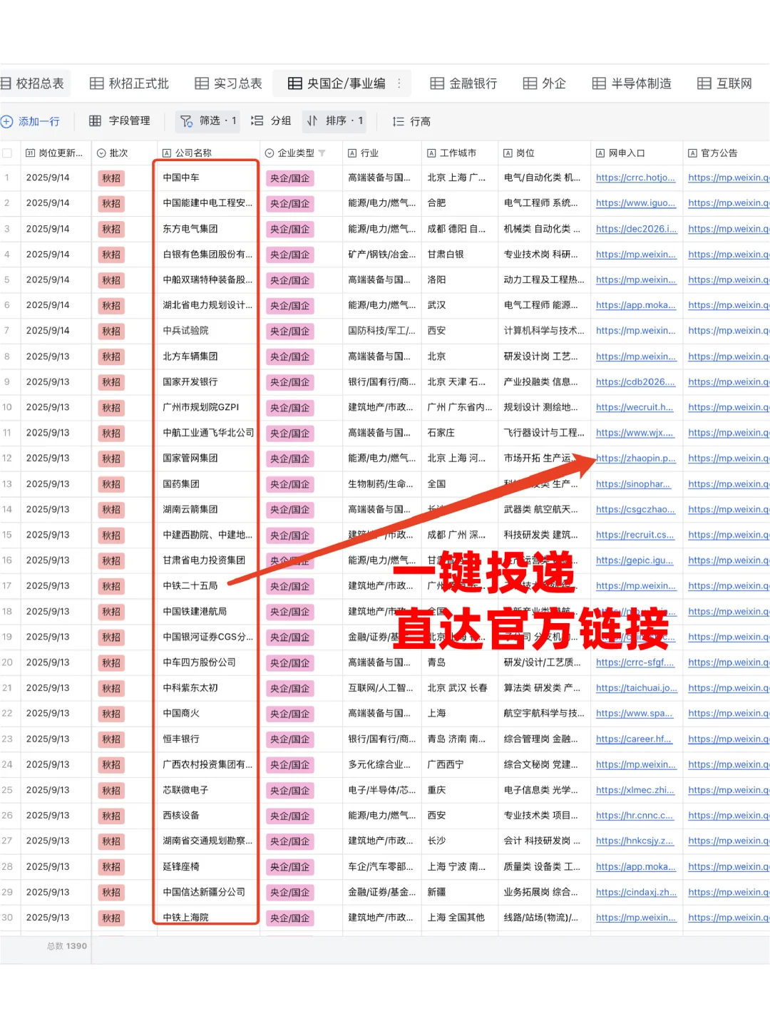Click the 总数 1390 row count

tap(67, 946)
